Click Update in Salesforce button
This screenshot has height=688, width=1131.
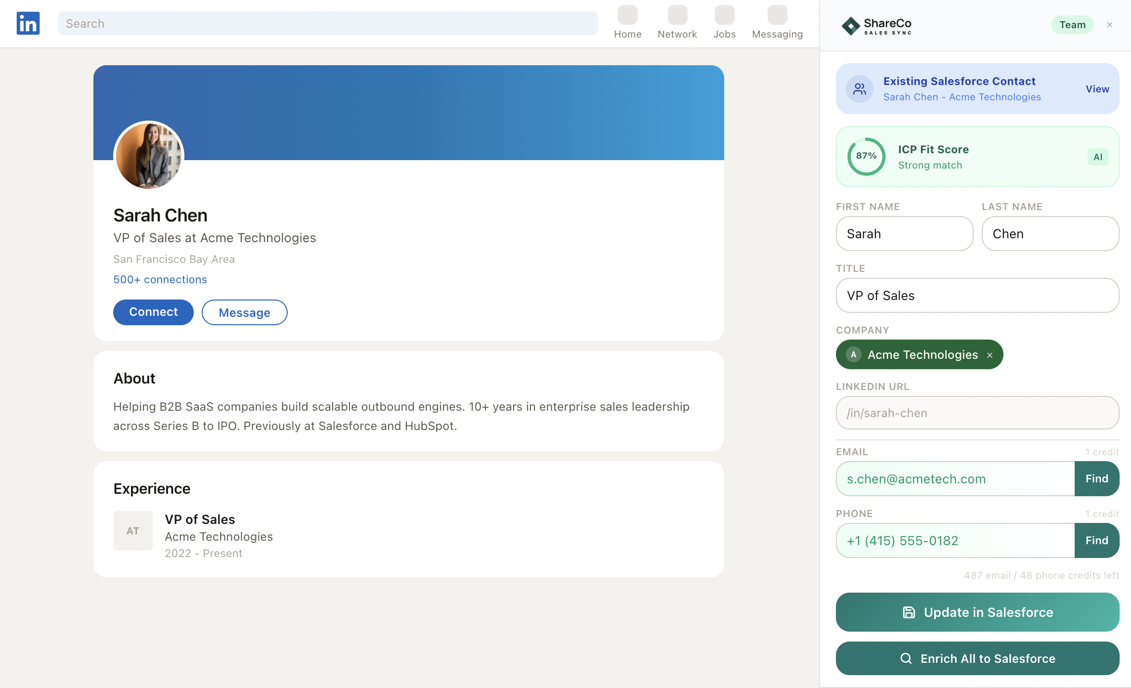(x=977, y=612)
